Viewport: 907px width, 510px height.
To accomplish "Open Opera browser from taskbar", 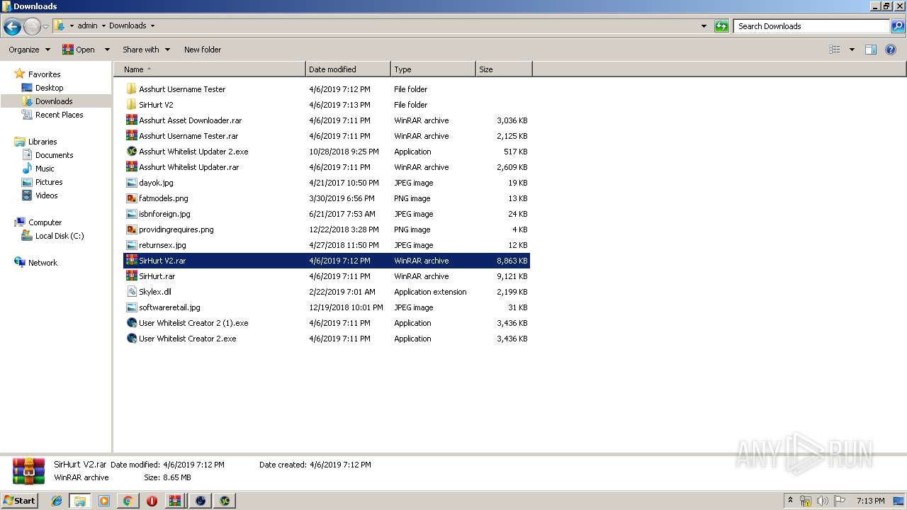I will [x=152, y=501].
